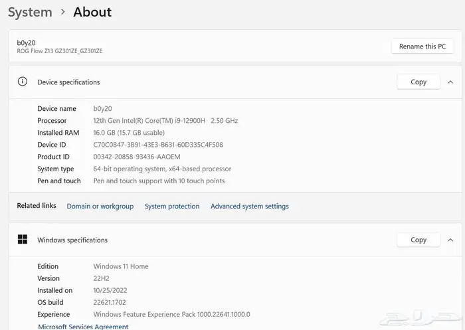Click the System type label

[x=55, y=169]
